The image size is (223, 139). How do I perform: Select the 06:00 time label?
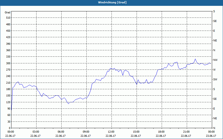[60, 131]
